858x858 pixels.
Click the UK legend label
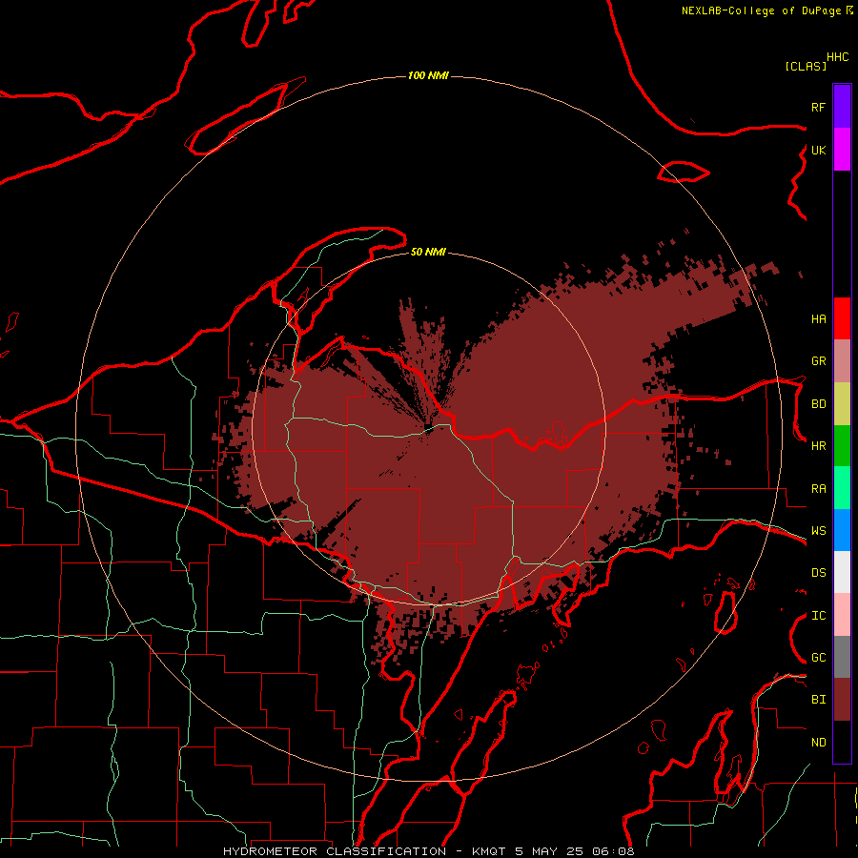(x=818, y=150)
